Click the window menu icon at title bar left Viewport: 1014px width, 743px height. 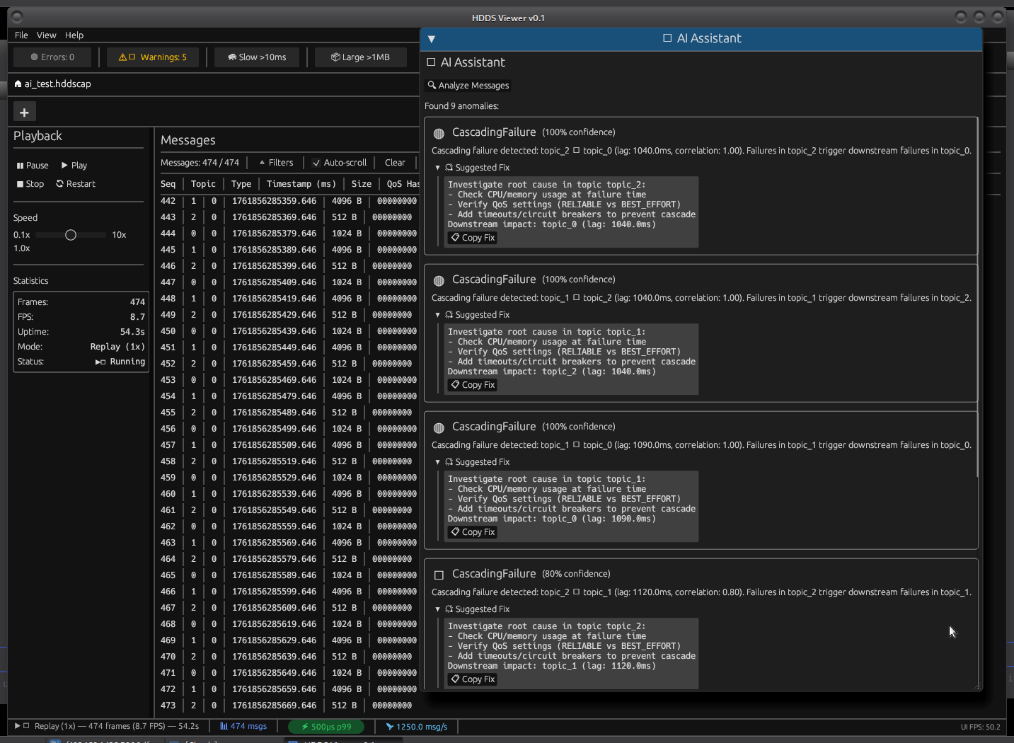click(18, 17)
